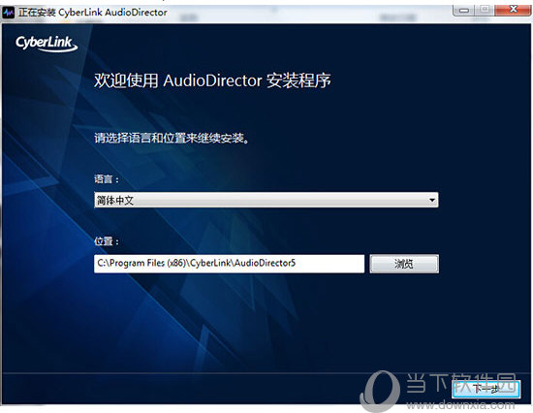The width and height of the screenshot is (533, 413).
Task: Click the 语言： label
Action: pos(107,179)
